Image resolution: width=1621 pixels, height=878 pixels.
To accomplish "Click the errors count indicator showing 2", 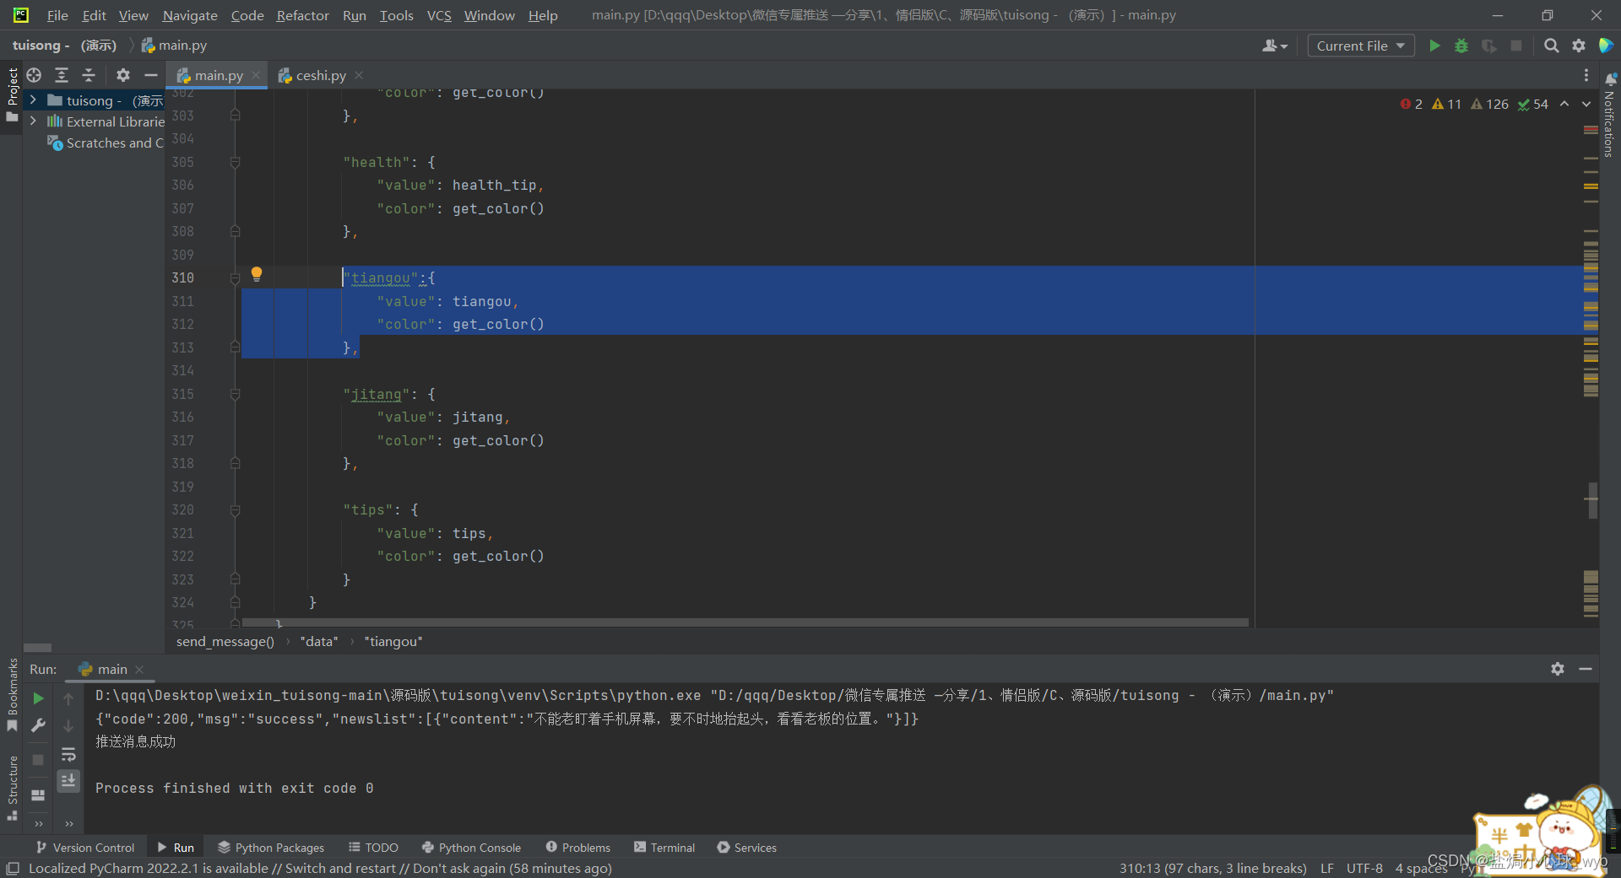I will coord(1412,104).
